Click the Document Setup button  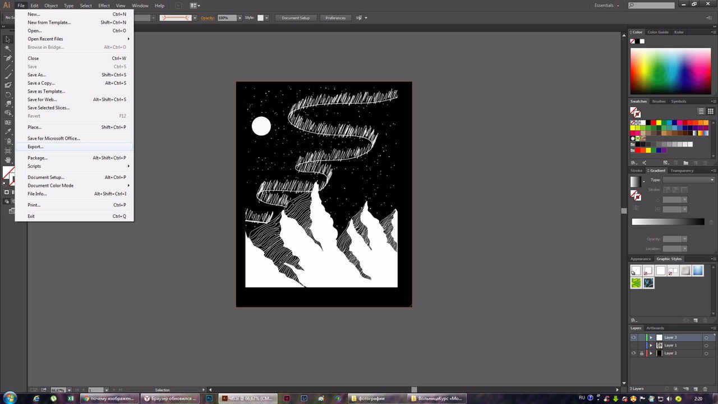point(296,17)
